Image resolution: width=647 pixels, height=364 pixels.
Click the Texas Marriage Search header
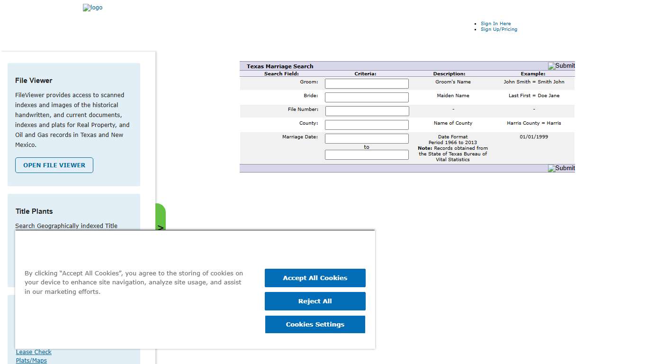(279, 66)
